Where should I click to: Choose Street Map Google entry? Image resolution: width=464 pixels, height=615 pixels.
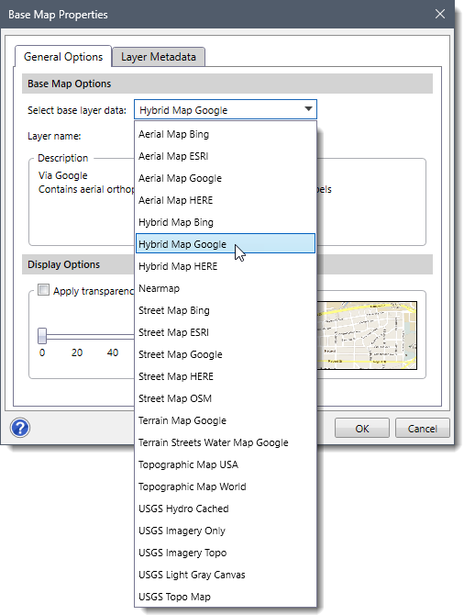click(x=226, y=354)
